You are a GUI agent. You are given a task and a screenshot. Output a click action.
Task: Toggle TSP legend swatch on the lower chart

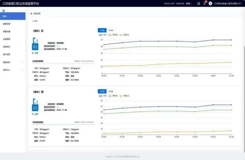(x=101, y=96)
